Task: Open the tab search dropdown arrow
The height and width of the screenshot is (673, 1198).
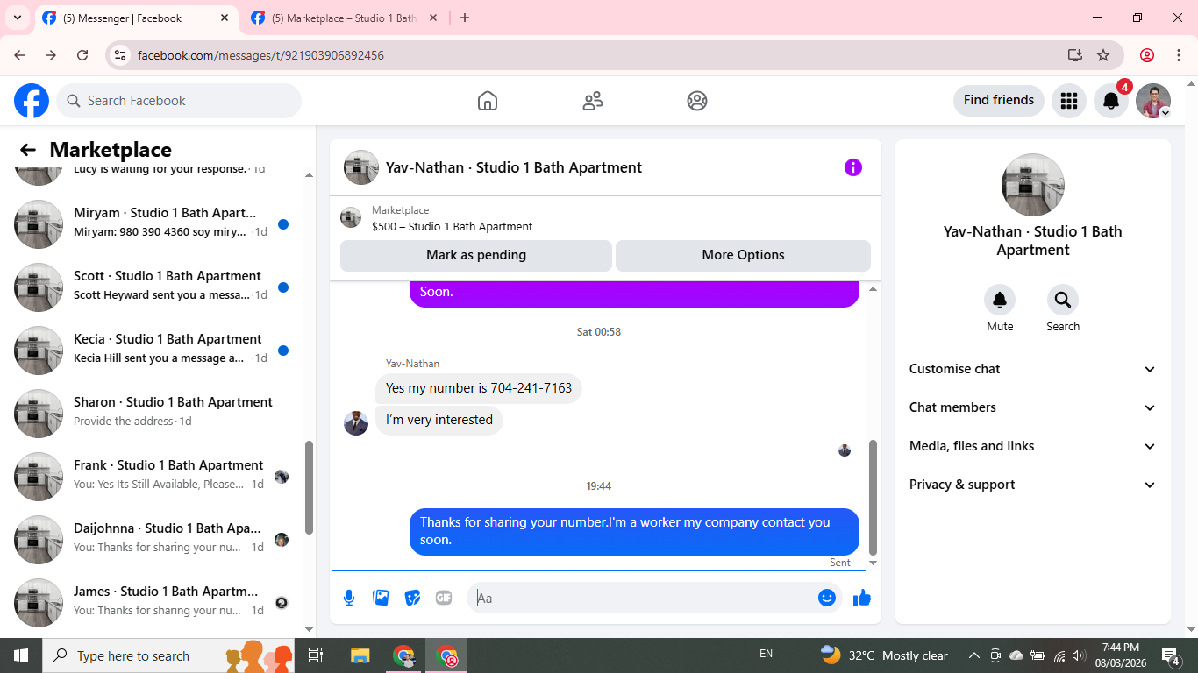Action: tap(17, 18)
